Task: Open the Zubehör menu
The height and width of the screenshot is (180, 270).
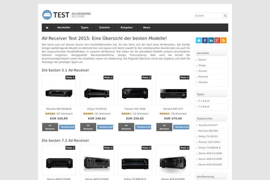Action: (104, 27)
